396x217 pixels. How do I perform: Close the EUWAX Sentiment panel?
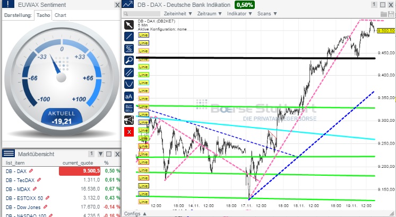point(117,5)
